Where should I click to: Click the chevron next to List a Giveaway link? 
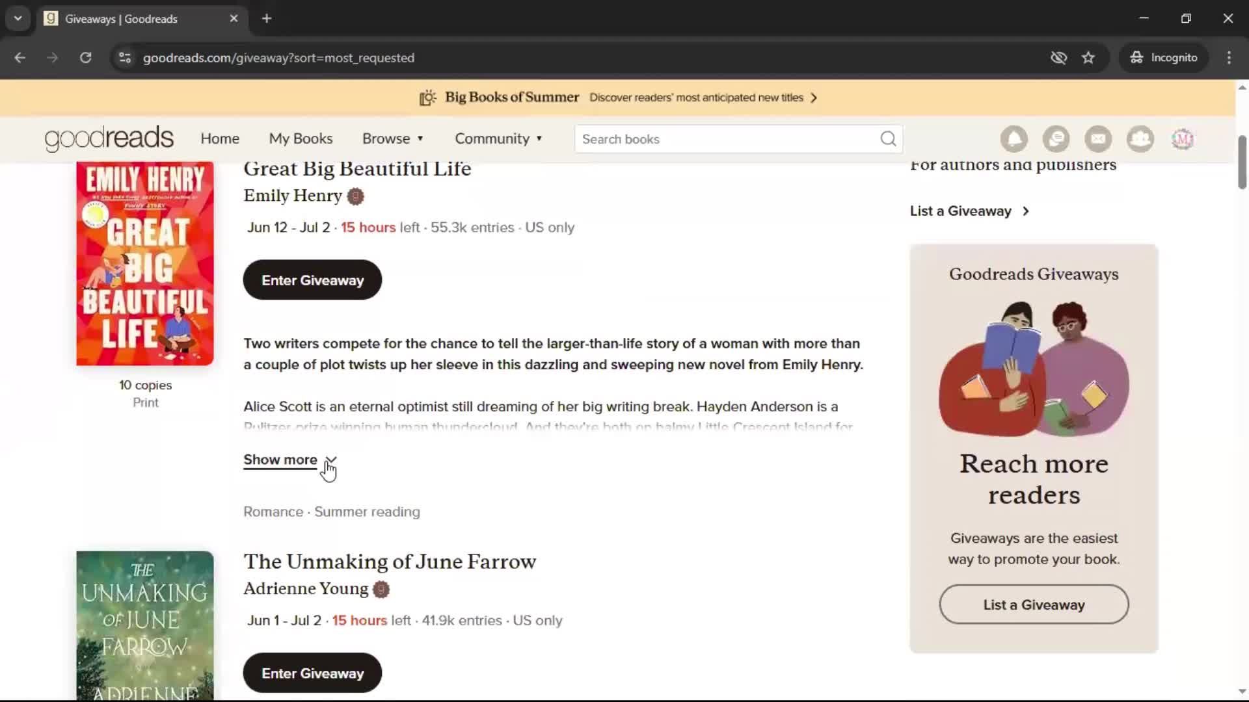1026,211
